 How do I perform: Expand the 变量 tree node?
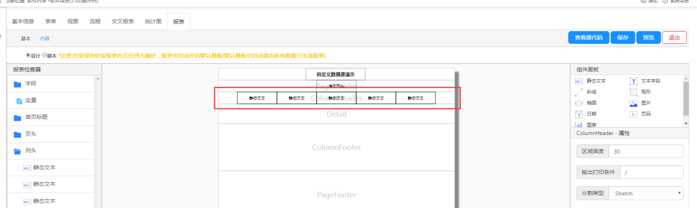[51, 101]
